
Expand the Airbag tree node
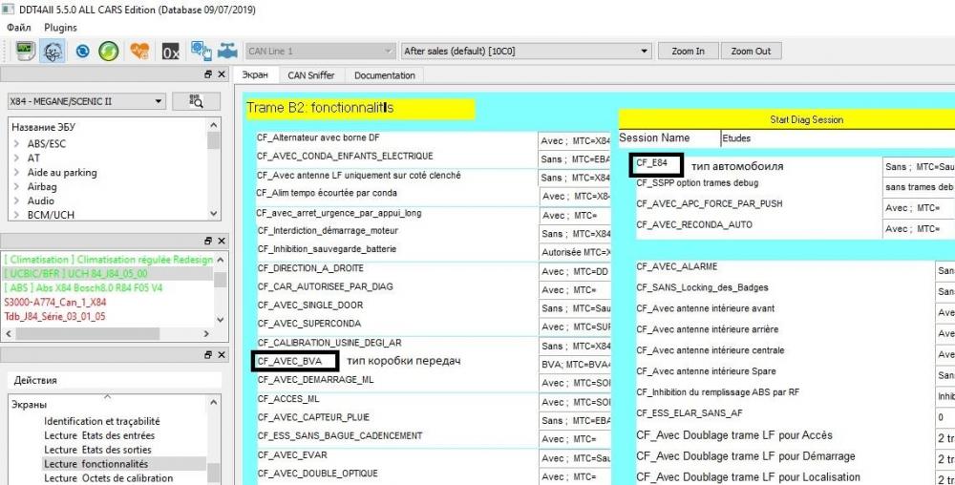(x=16, y=186)
